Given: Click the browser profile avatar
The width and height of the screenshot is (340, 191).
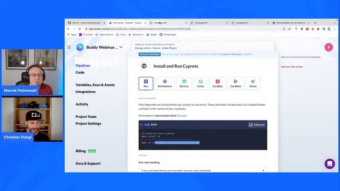Looking at the screenshot, I should (x=329, y=29).
